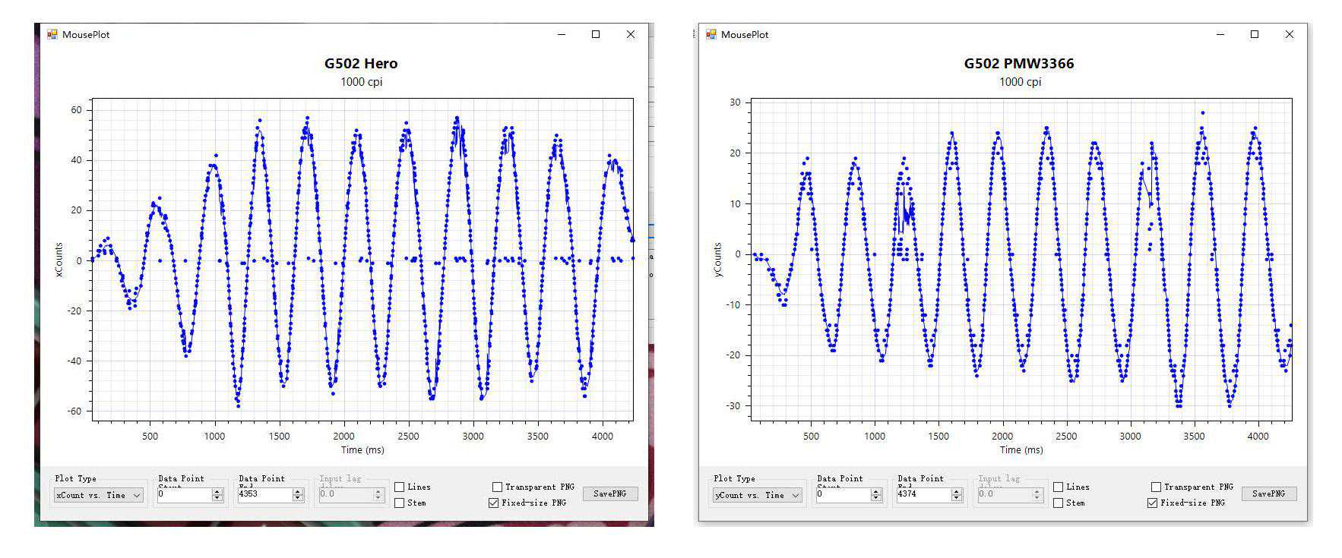The width and height of the screenshot is (1342, 558).
Task: Close the G502 Hero MousePlot window
Action: point(630,35)
